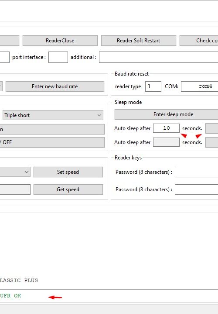
Task: Click the button right of second seconds label
Action: 212,142
